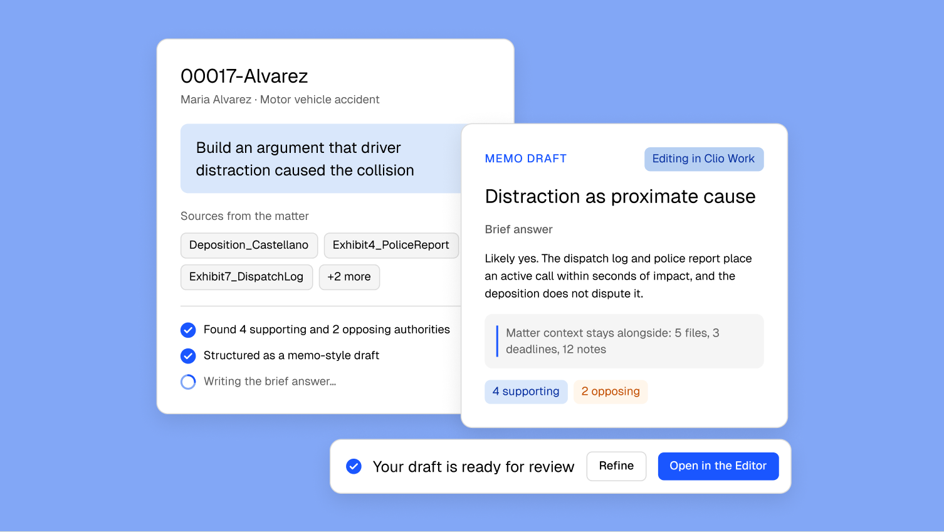
Task: Select the '4 supporting' tag
Action: (526, 392)
